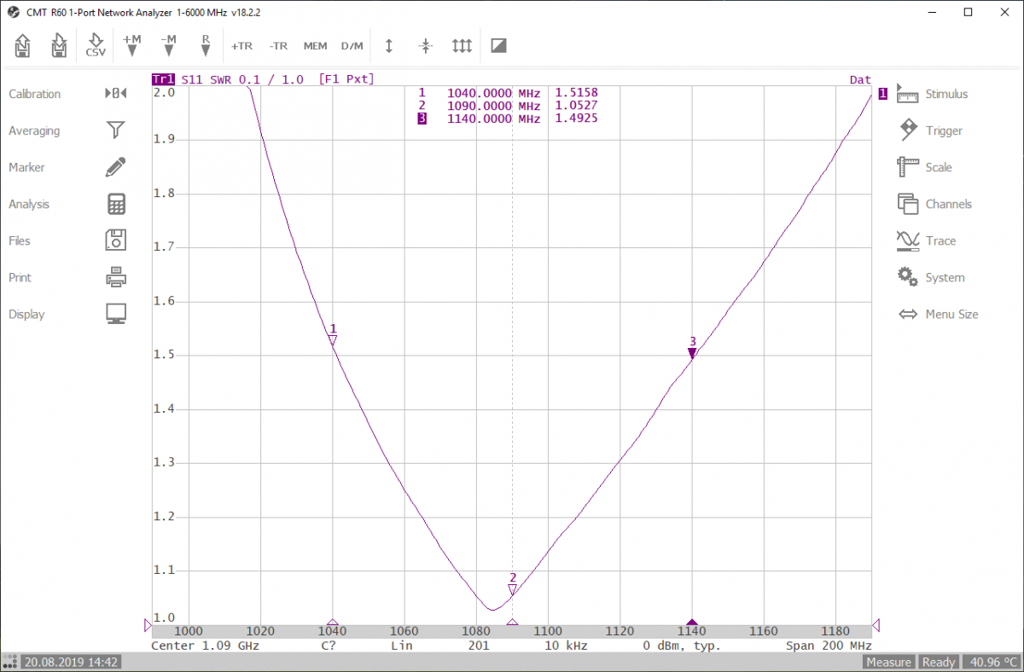Add a trace using the +TR button
Viewport: 1024px width, 672px height.
[x=242, y=46]
